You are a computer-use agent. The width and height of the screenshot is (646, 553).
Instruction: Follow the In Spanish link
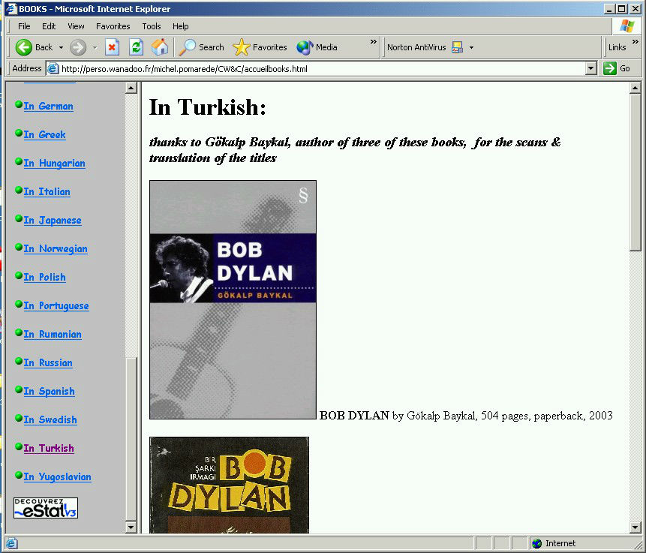(49, 392)
